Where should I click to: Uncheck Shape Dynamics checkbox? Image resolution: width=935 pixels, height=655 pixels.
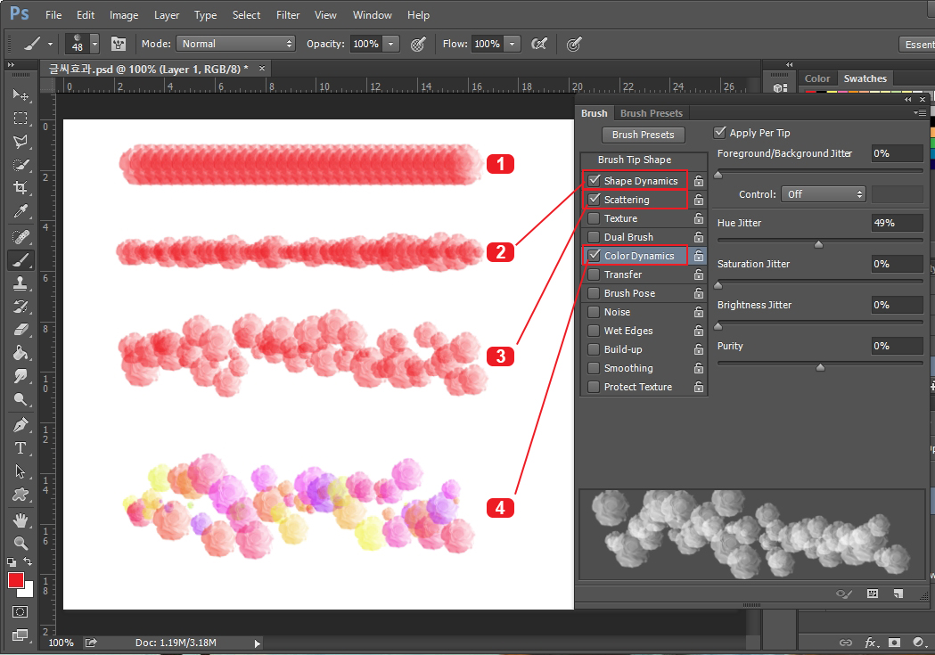tap(594, 180)
